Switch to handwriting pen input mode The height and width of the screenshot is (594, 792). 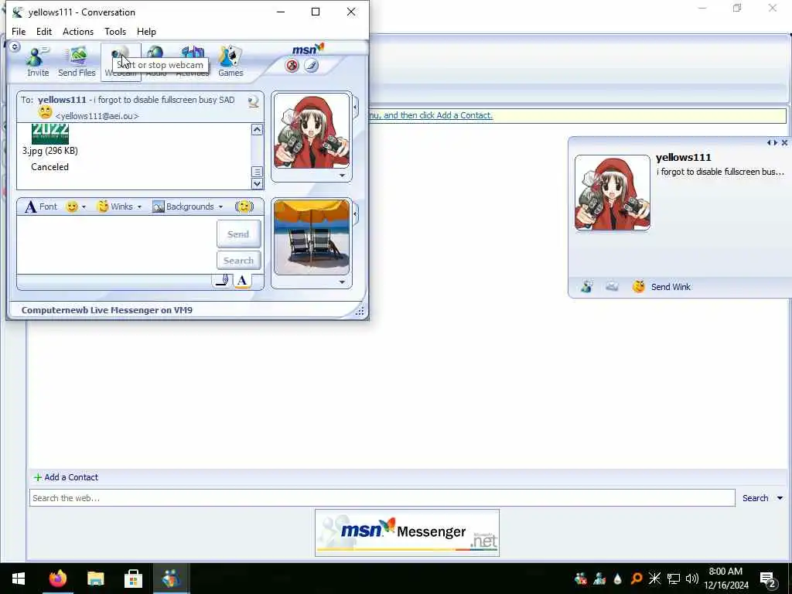(x=222, y=281)
